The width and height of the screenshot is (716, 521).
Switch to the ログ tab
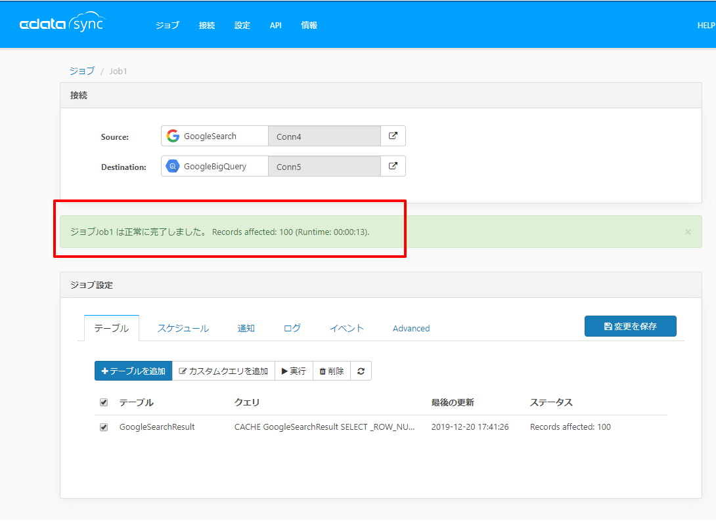(x=292, y=328)
